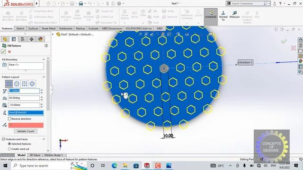Open the DisplayManager color sphere tab icon
Image resolution: width=303 pixels, height=170 pixels.
point(40,39)
